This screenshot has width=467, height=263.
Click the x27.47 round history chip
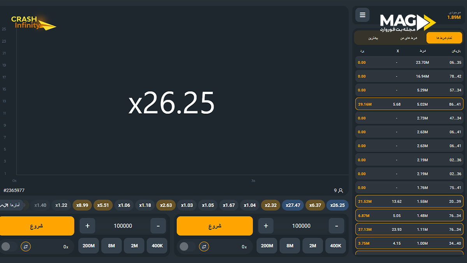293,205
